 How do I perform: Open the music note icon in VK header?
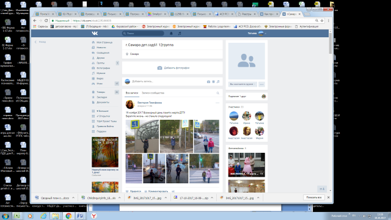coord(180,33)
